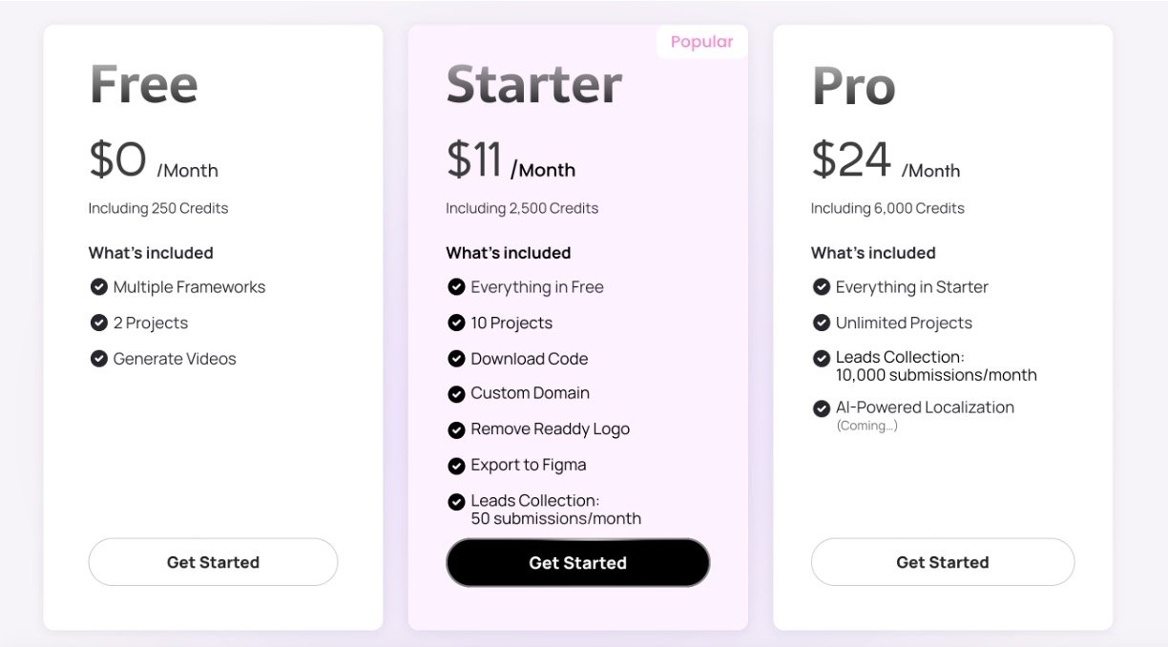This screenshot has width=1168, height=647.
Task: Click checkmark icon next to Everything in Starter
Action: pyautogui.click(x=821, y=287)
